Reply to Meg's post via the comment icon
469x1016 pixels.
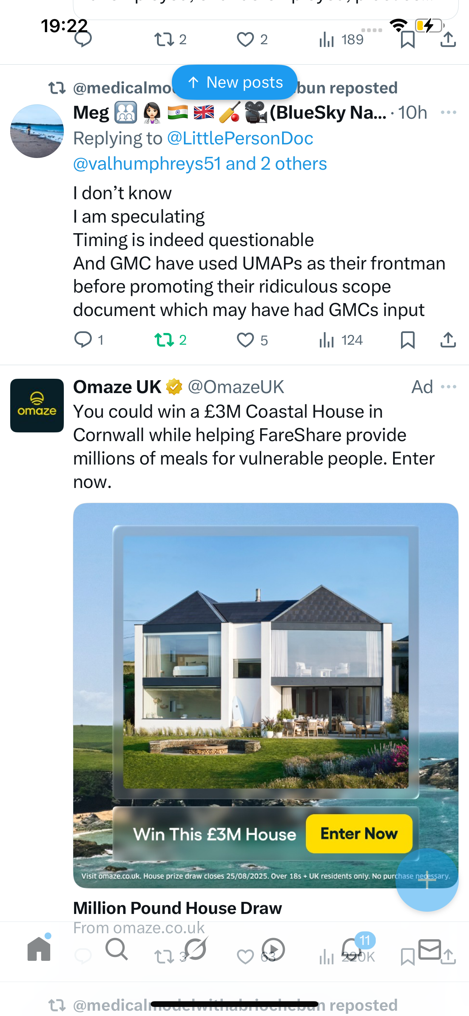pos(83,340)
